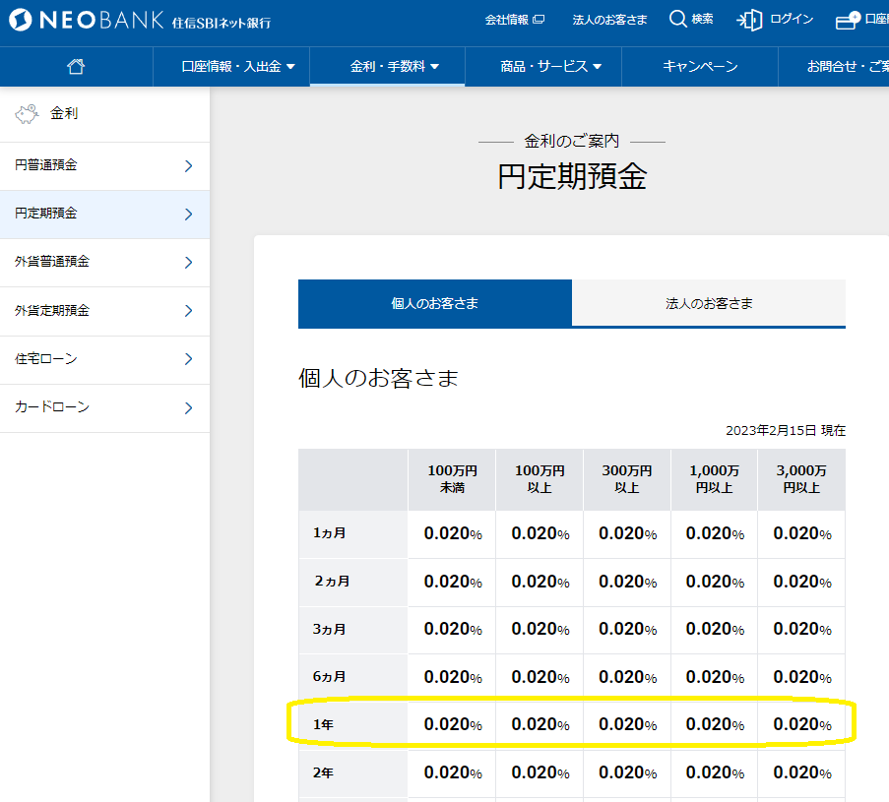Expand 口座情報・入出金 menu
Viewport: 889px width, 802px height.
point(231,66)
